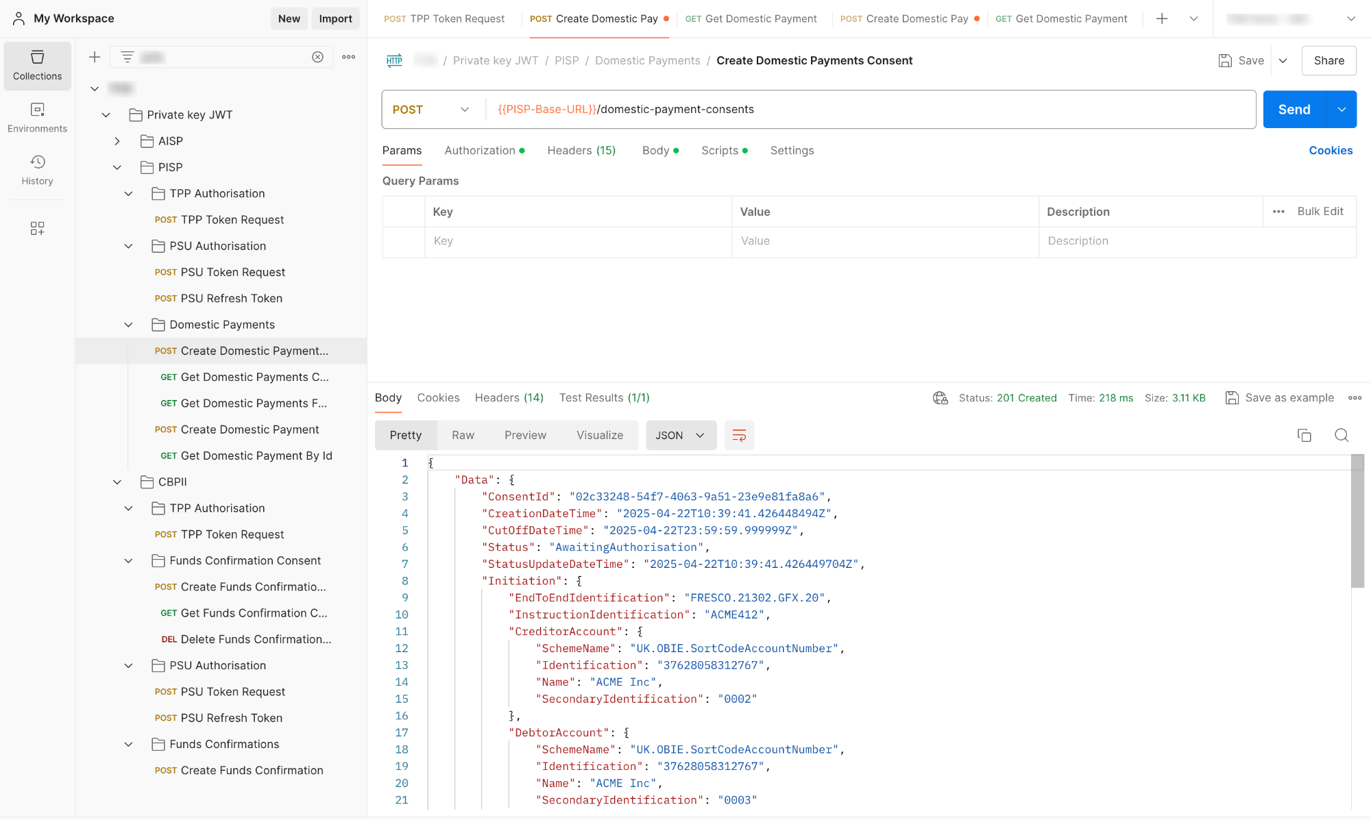Viewport: 1371px width, 820px height.
Task: Open Get Domestic Payment By Id request
Action: coord(246,456)
